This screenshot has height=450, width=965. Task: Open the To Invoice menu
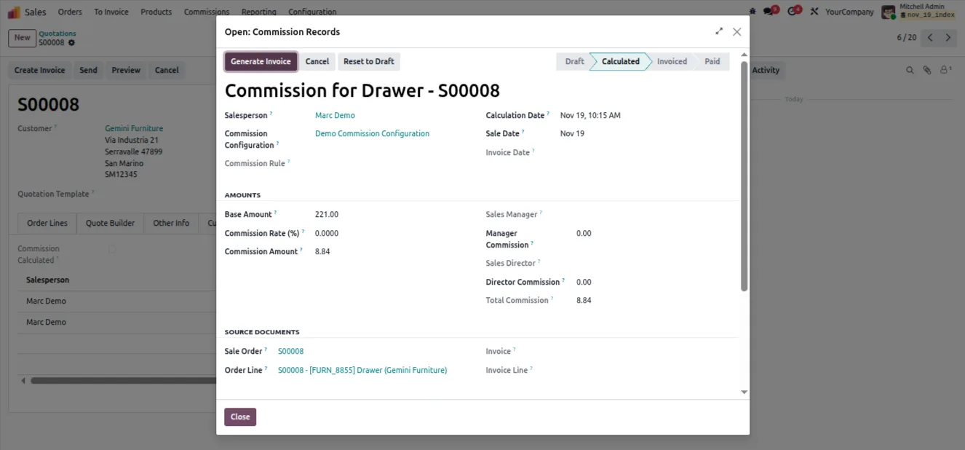pyautogui.click(x=111, y=12)
